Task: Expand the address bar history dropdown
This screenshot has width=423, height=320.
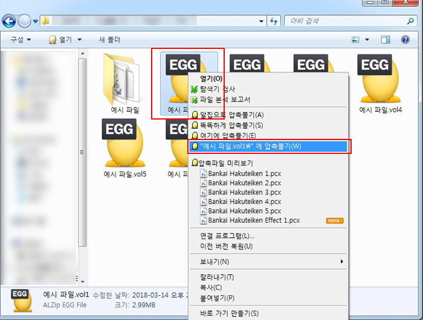Action: point(261,21)
